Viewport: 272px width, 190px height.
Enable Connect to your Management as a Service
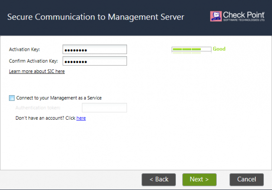[11, 97]
